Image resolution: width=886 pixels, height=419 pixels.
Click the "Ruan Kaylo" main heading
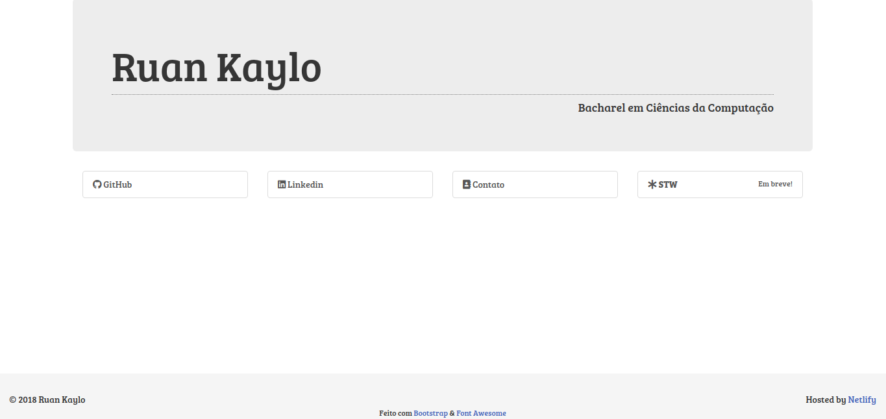tap(216, 67)
